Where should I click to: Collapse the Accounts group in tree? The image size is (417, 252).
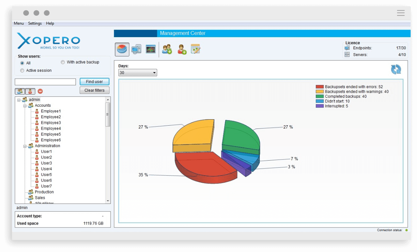coord(25,106)
